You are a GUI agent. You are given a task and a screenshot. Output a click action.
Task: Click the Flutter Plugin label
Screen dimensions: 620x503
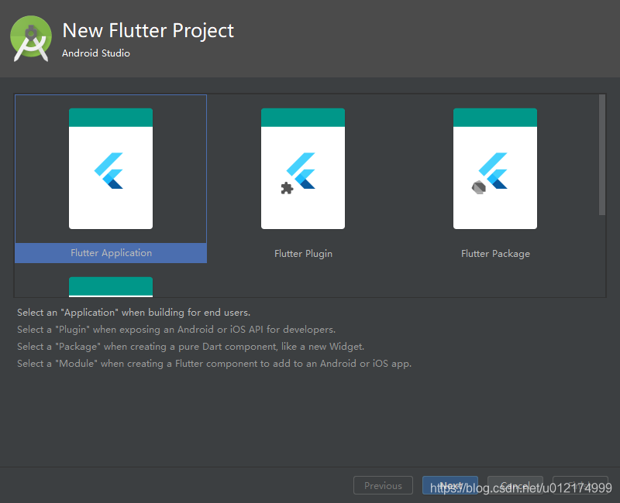(x=303, y=254)
